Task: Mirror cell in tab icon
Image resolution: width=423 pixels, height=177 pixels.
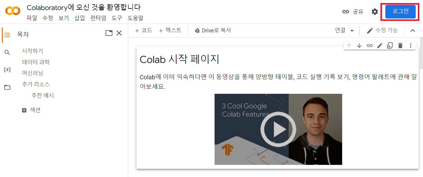Action: (x=390, y=45)
